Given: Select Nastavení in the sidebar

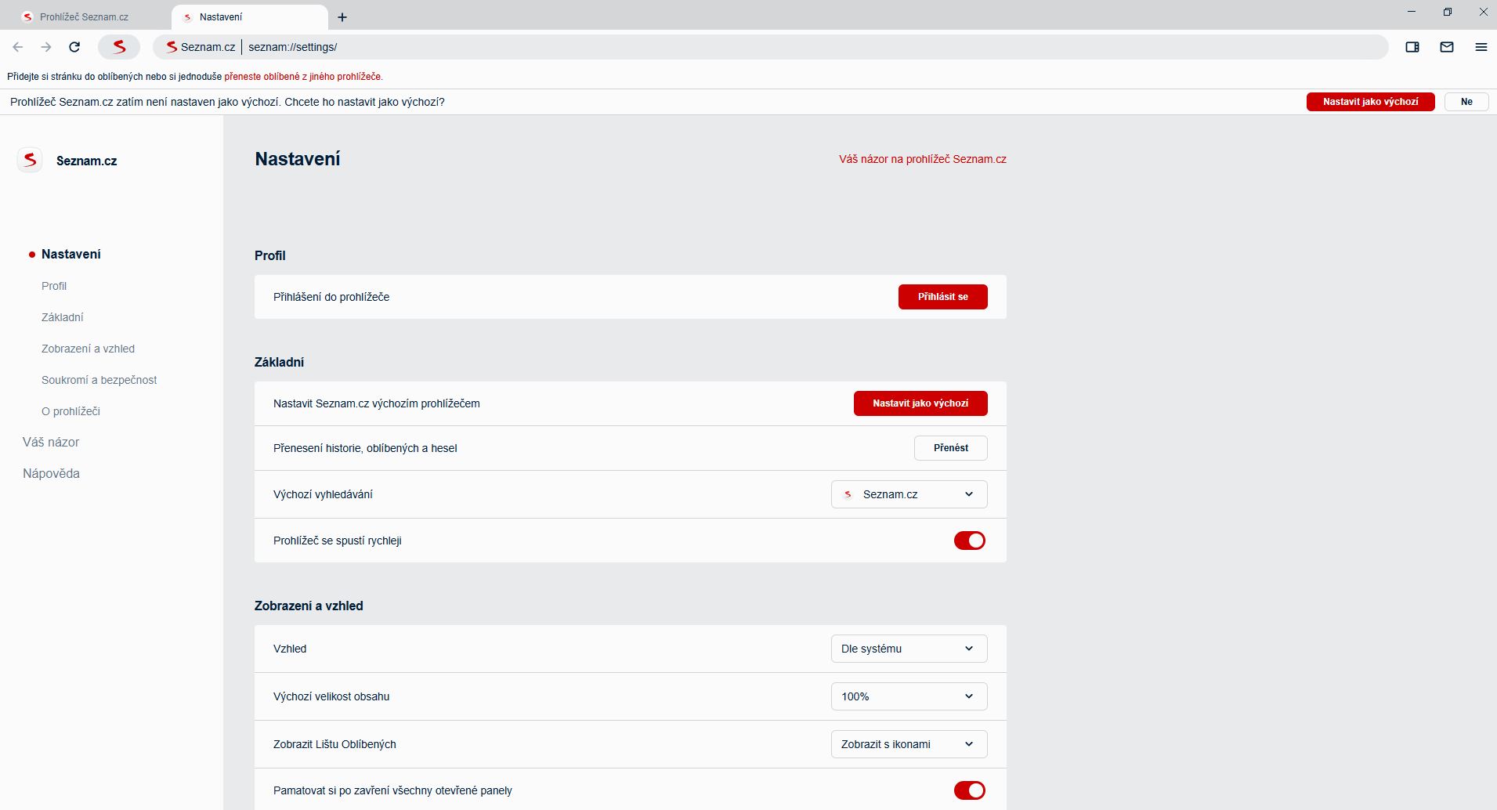Looking at the screenshot, I should [x=71, y=254].
